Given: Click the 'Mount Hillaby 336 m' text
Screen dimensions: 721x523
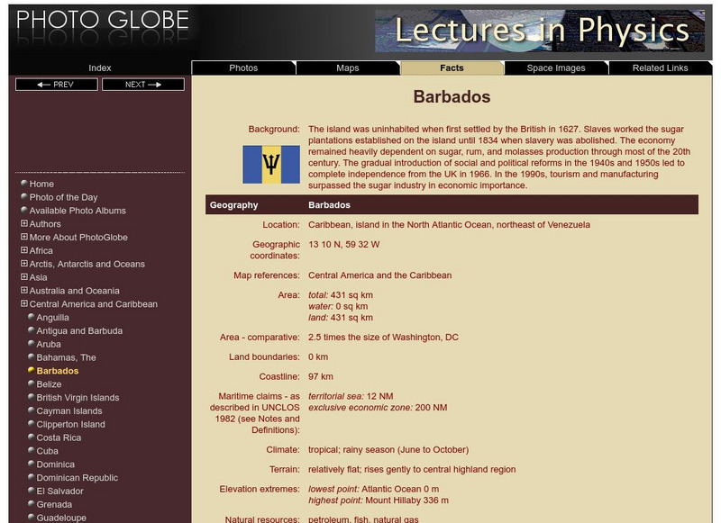Looking at the screenshot, I should tap(407, 500).
